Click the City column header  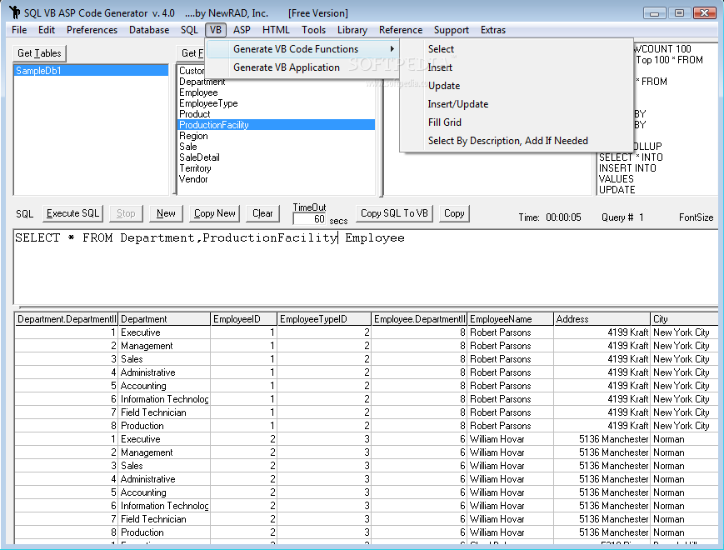pos(684,319)
